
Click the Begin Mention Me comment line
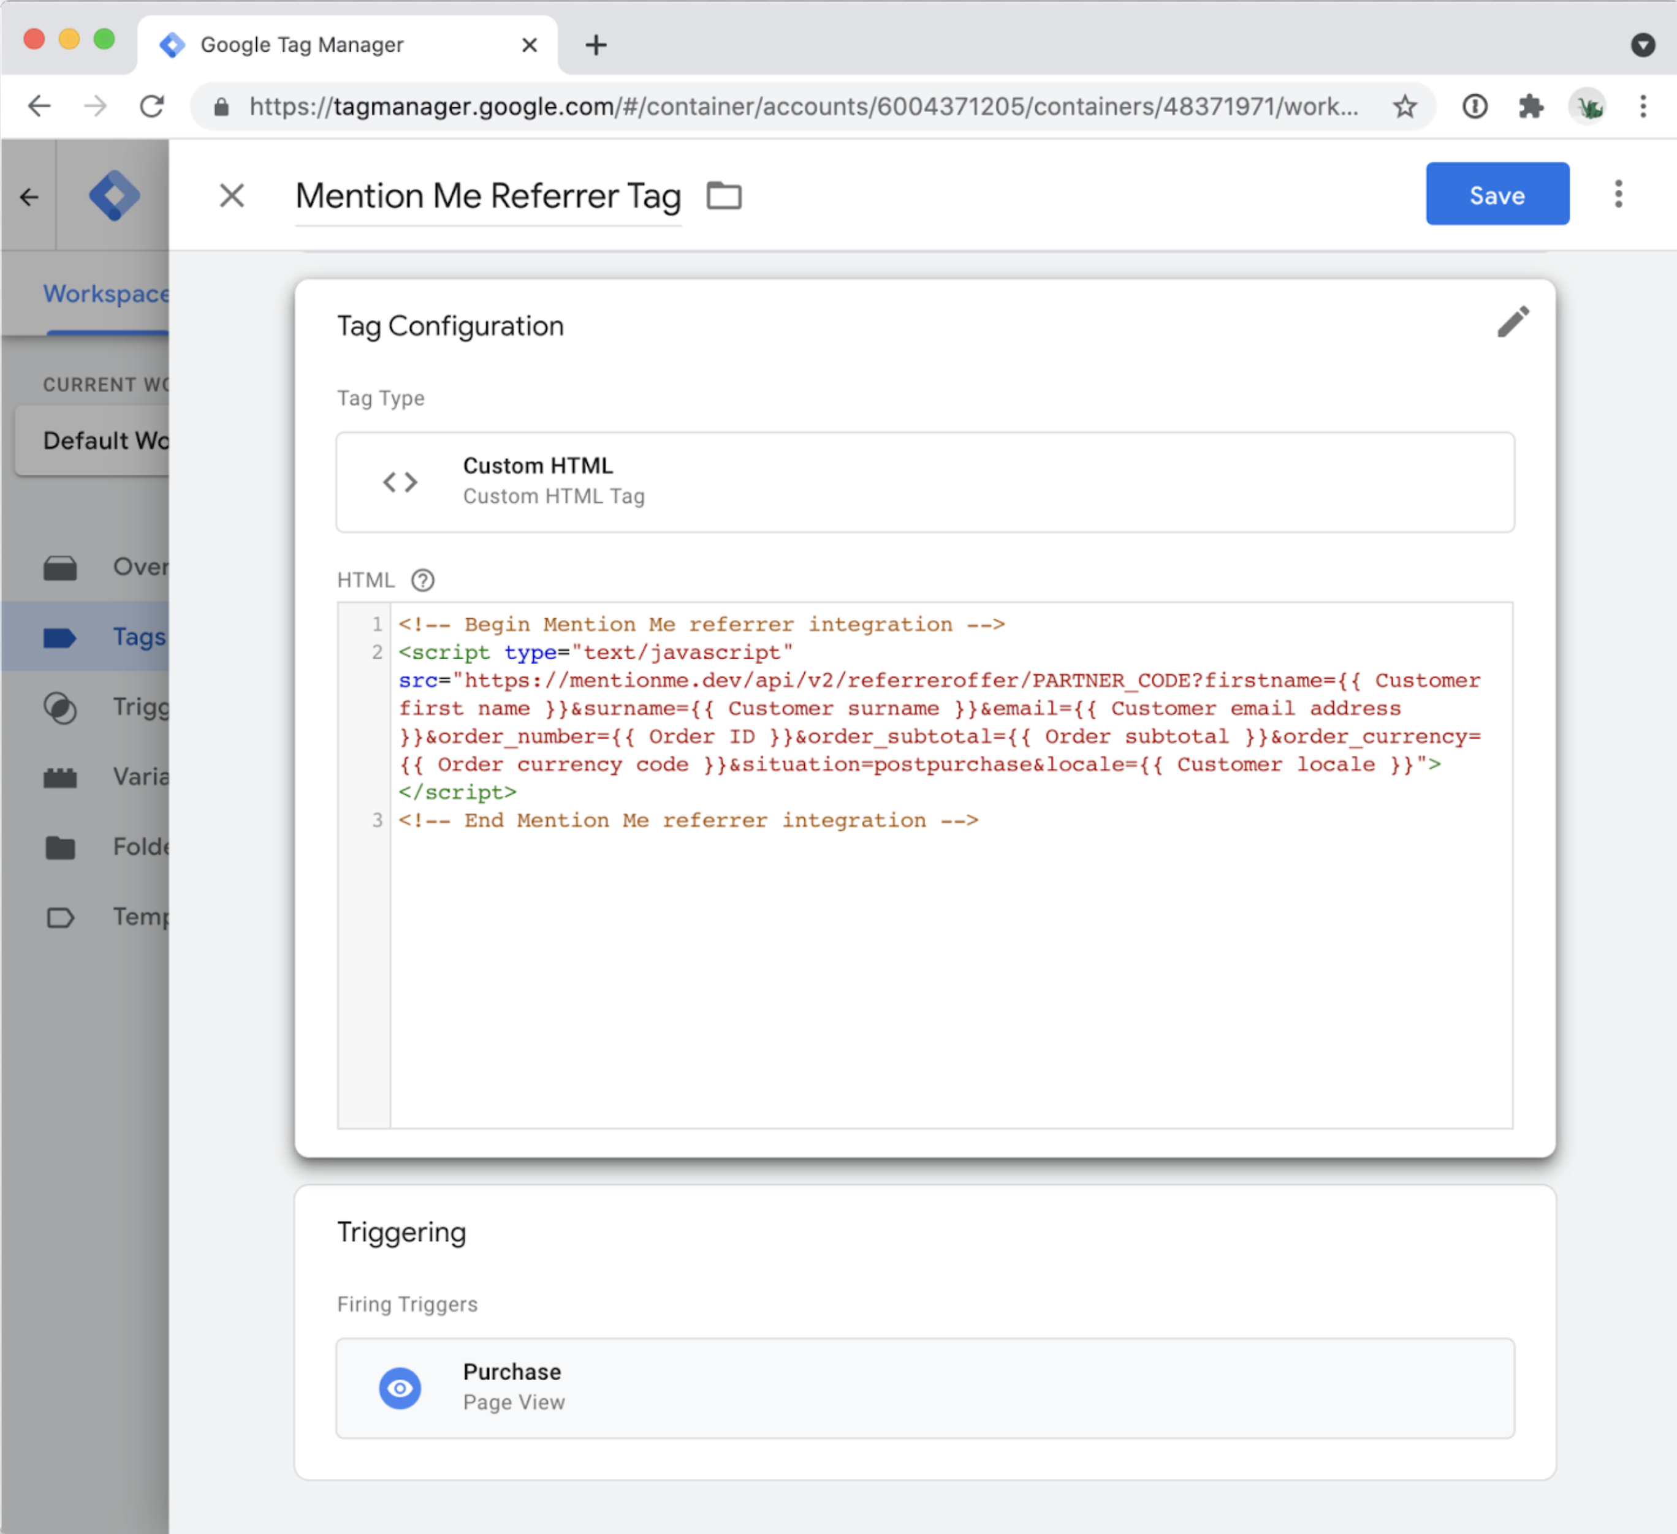pyautogui.click(x=701, y=624)
